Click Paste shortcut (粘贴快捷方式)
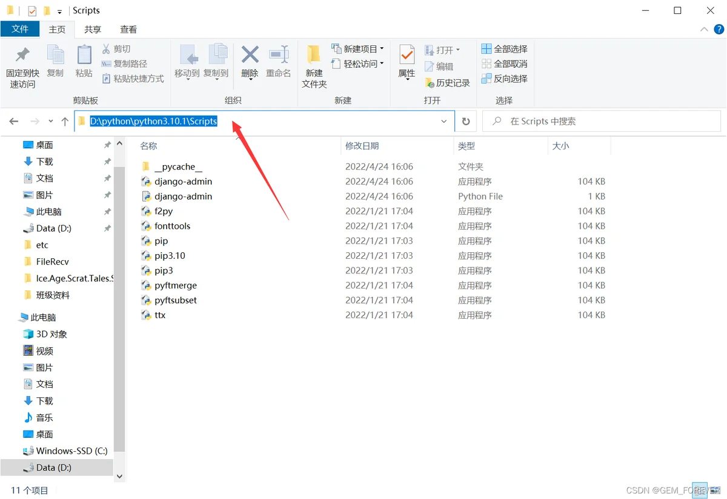727x499 pixels. (133, 79)
